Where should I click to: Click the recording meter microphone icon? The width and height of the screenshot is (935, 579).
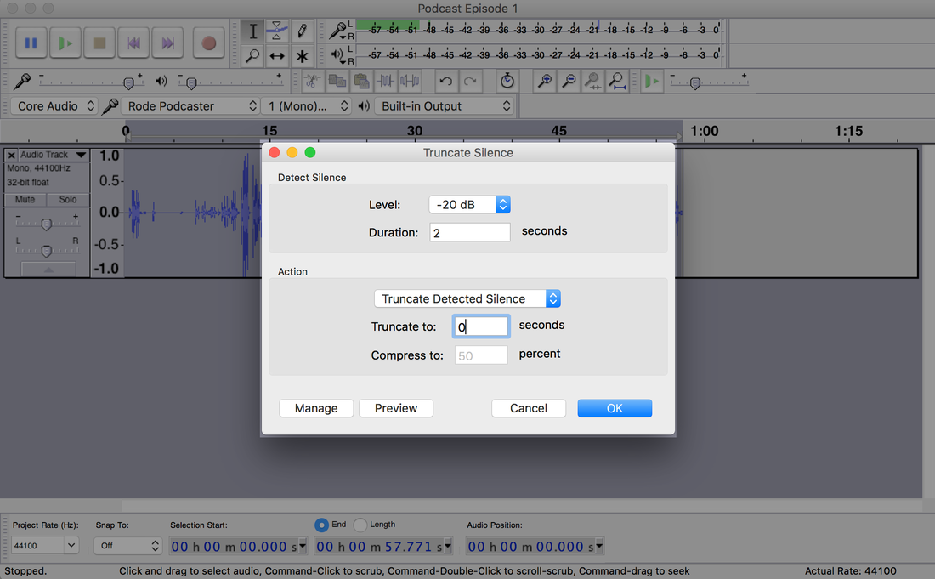click(x=338, y=30)
